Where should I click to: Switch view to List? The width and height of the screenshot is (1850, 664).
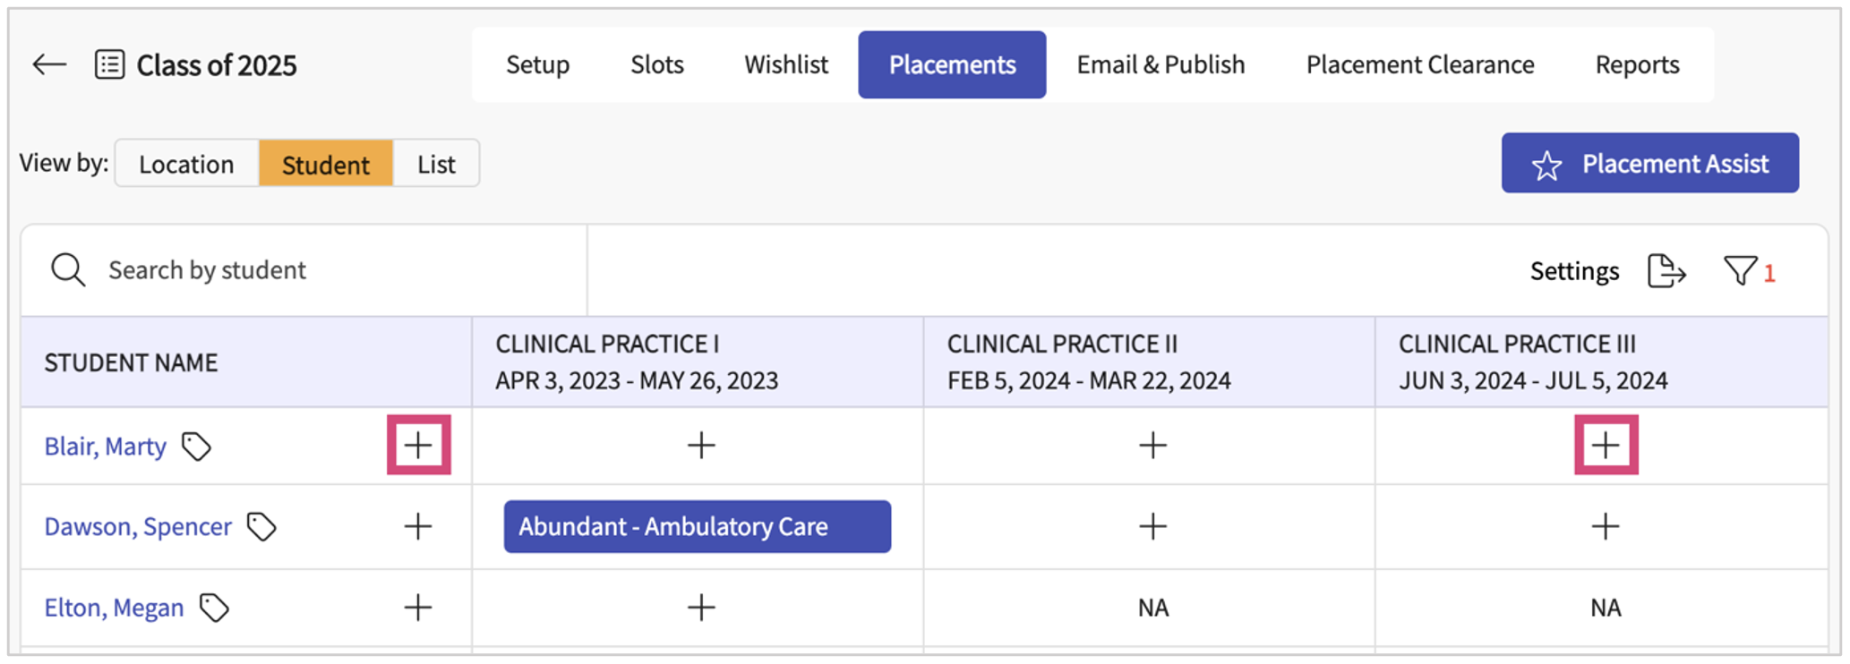coord(436,164)
